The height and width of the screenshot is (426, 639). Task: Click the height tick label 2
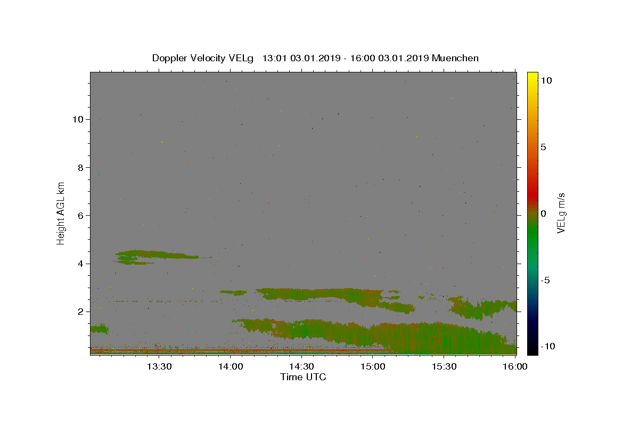pos(81,312)
